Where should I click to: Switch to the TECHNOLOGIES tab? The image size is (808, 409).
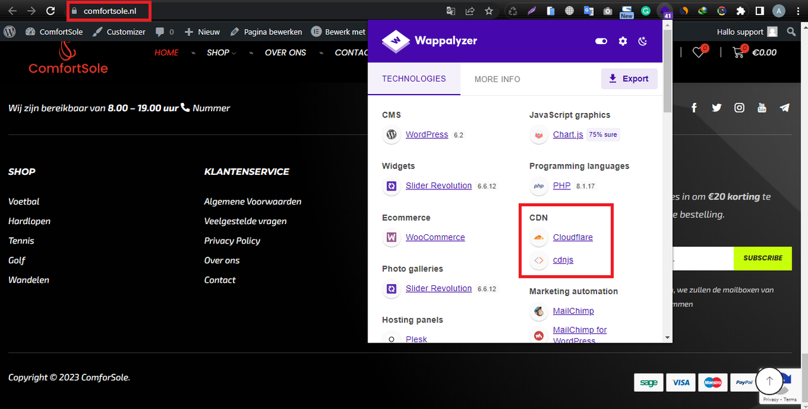click(x=414, y=79)
